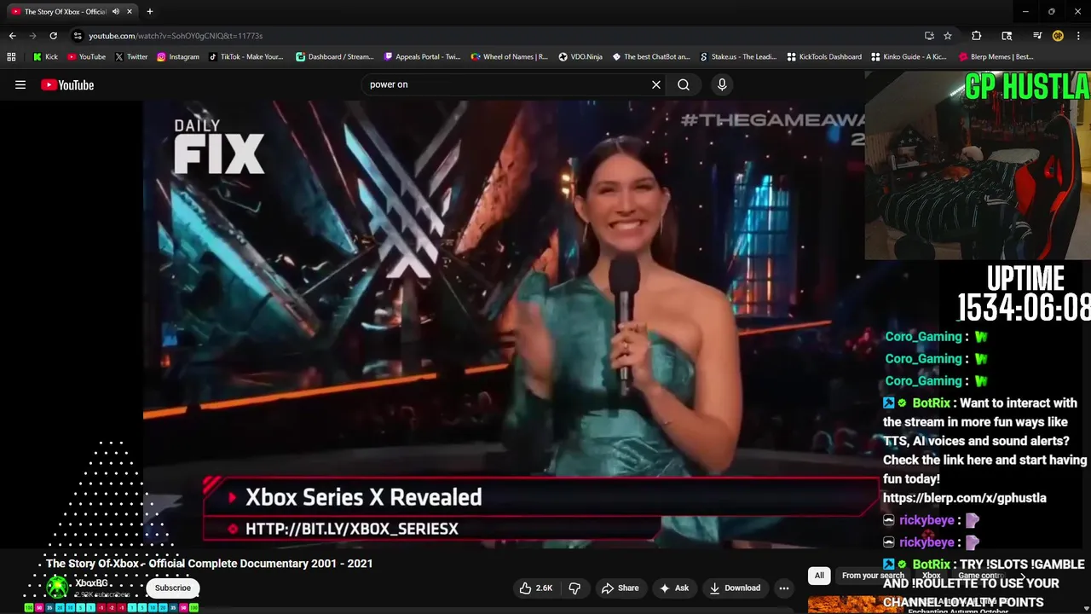Select the From your search chip

(873, 576)
